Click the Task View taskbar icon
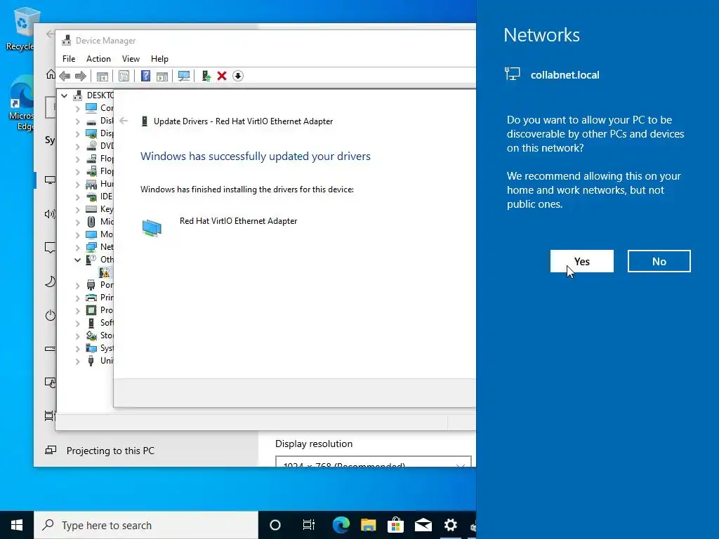Screen dimensions: 719x539 [309, 525]
